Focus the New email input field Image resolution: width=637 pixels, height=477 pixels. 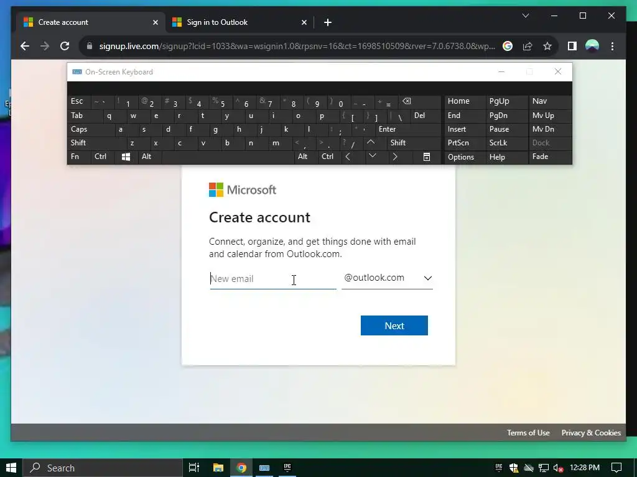pos(273,279)
